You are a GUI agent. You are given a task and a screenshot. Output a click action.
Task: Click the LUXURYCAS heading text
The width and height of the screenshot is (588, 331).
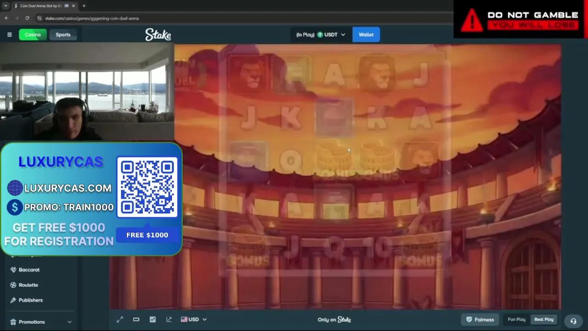click(x=61, y=162)
